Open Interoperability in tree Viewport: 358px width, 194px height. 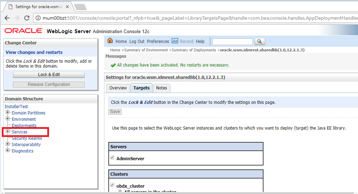[26, 144]
